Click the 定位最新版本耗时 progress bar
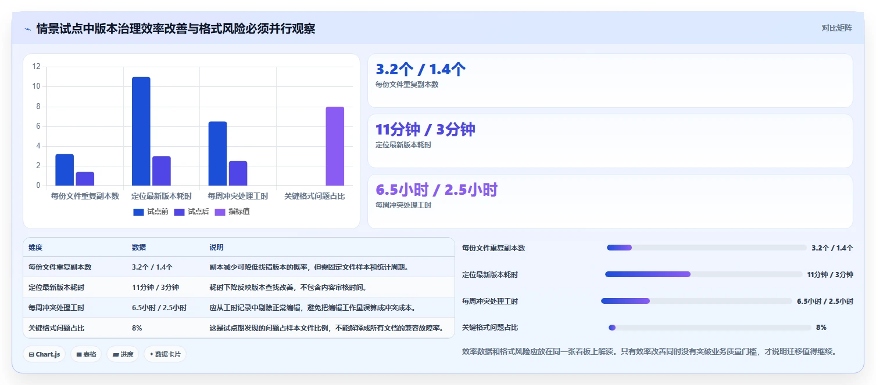This screenshot has width=876, height=385. point(704,274)
